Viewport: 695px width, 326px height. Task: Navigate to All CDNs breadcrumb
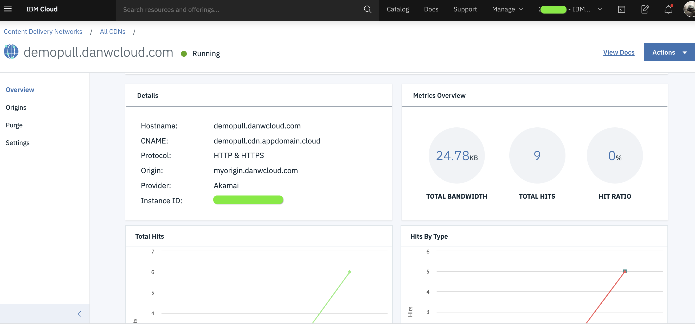click(113, 31)
